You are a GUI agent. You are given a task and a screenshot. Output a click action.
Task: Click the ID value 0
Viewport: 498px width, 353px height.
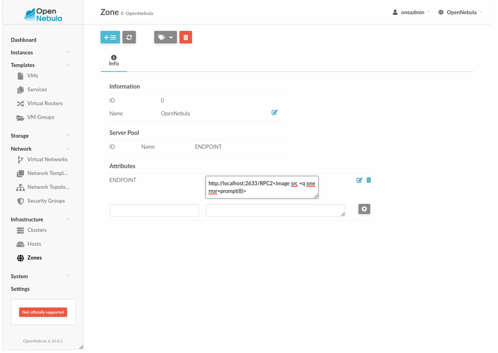pyautogui.click(x=162, y=101)
